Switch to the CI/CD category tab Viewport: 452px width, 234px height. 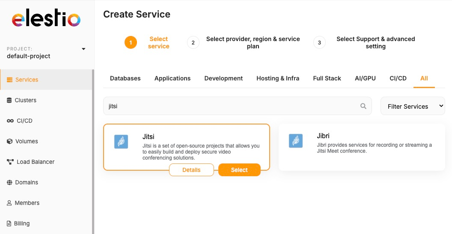click(x=398, y=78)
